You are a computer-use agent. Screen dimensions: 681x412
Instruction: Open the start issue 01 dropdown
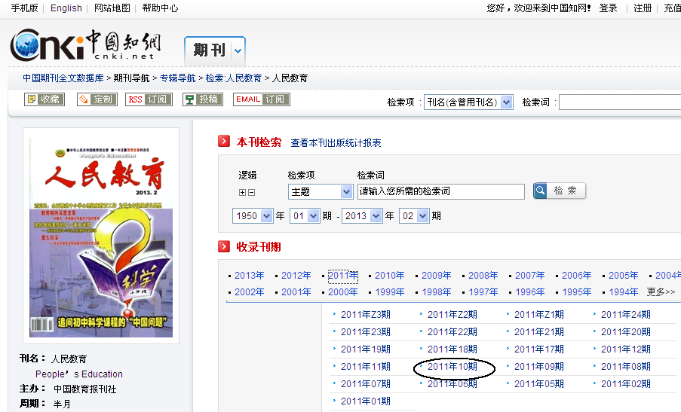pos(313,216)
